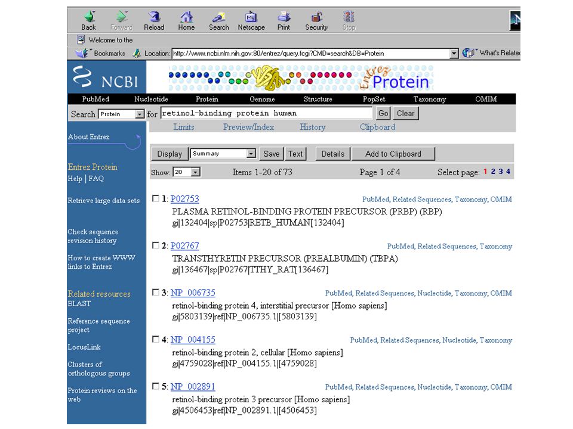The width and height of the screenshot is (573, 429).
Task: Go to Home via toolbar icon
Action: click(186, 17)
